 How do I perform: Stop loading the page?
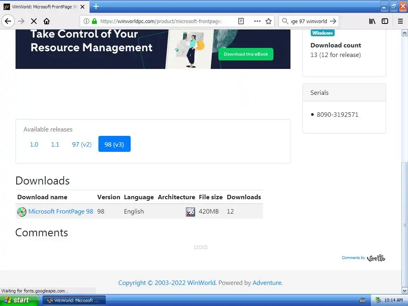point(34,21)
